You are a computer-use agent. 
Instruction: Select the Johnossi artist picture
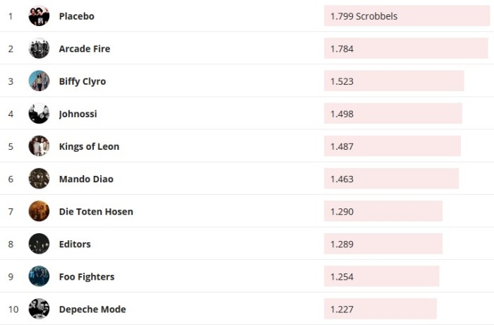(x=39, y=113)
